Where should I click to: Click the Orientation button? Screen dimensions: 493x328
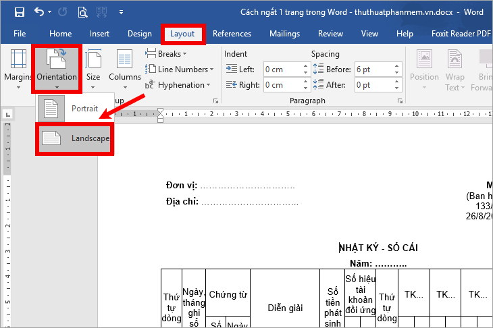pyautogui.click(x=57, y=69)
